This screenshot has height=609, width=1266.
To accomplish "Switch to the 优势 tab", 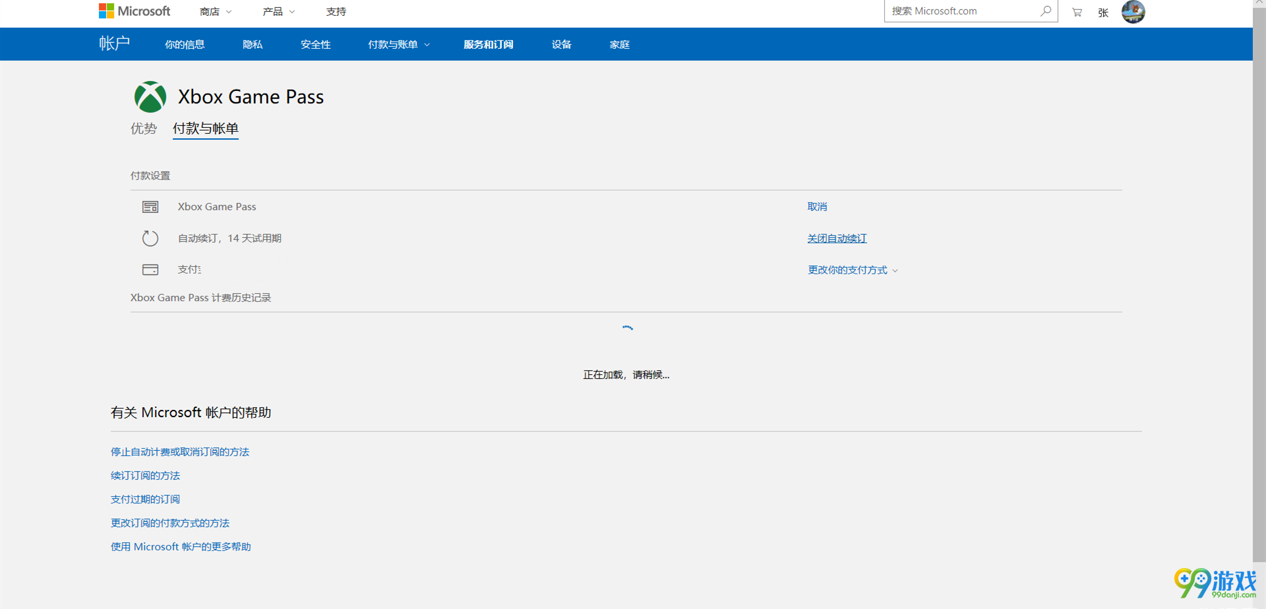I will (x=144, y=129).
